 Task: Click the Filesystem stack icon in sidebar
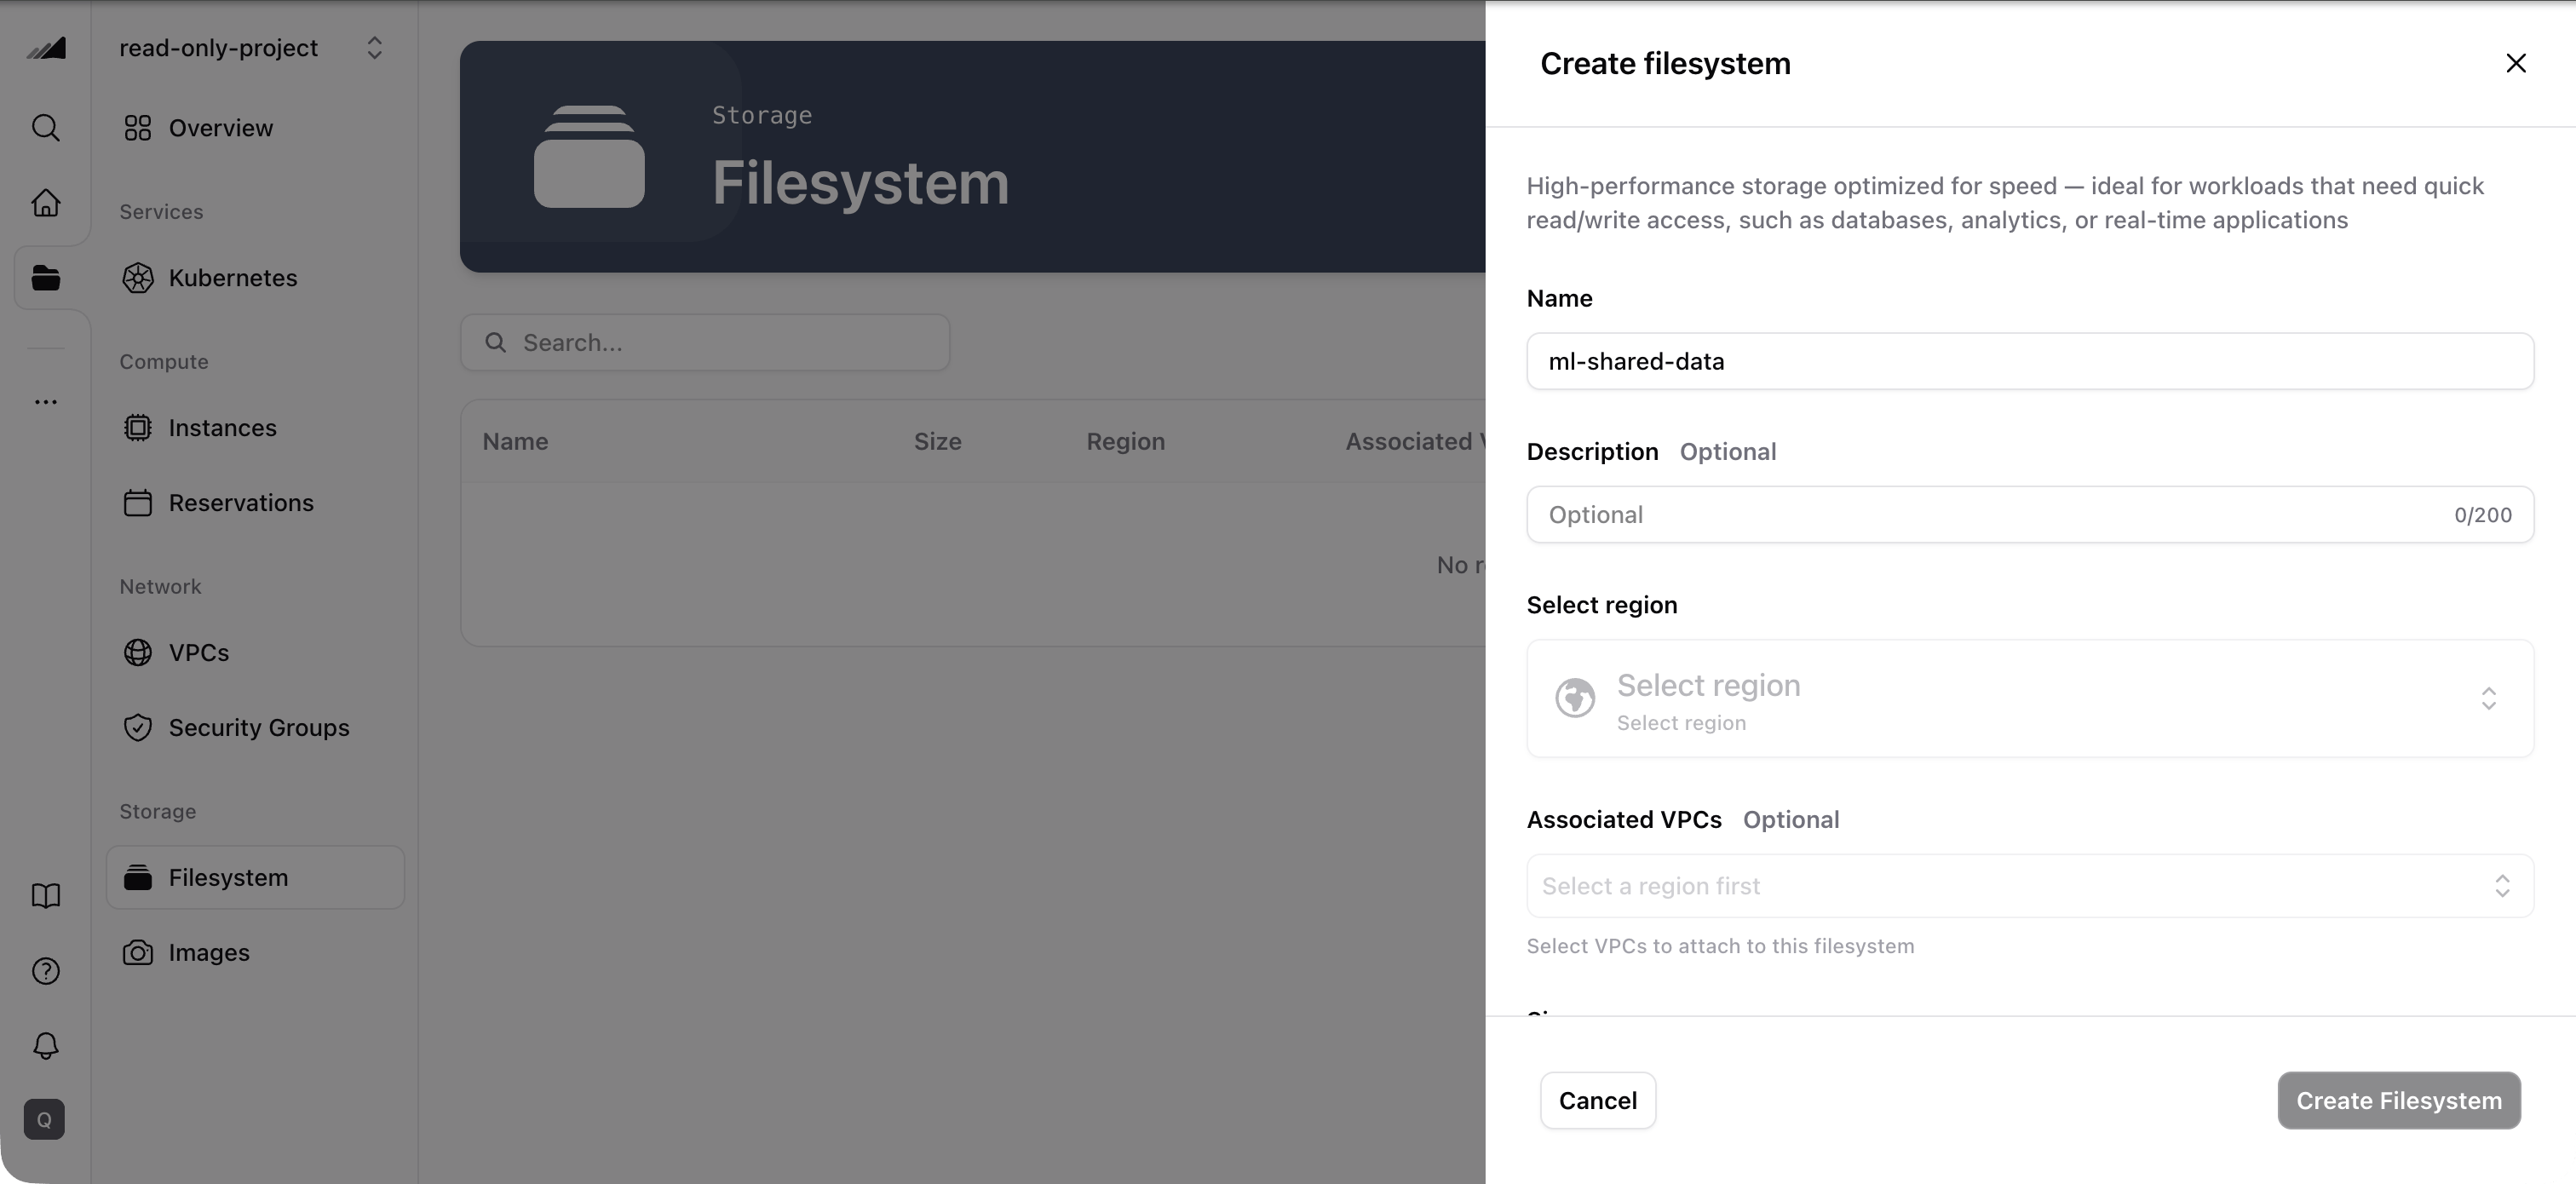[x=138, y=877]
